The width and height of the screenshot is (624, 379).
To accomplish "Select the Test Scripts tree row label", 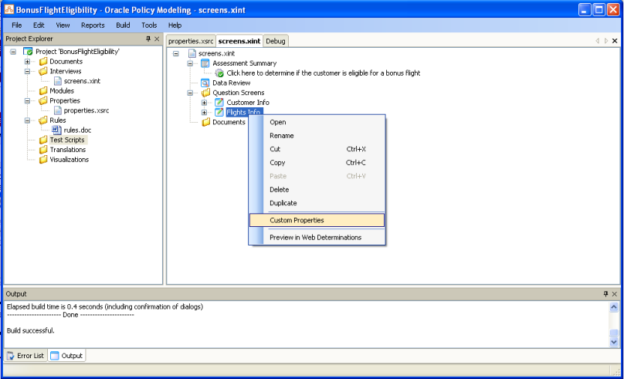I will click(67, 140).
